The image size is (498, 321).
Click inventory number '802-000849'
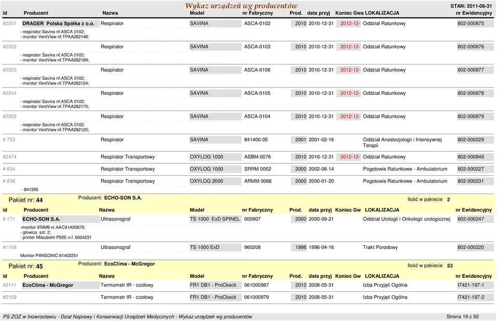471,157
